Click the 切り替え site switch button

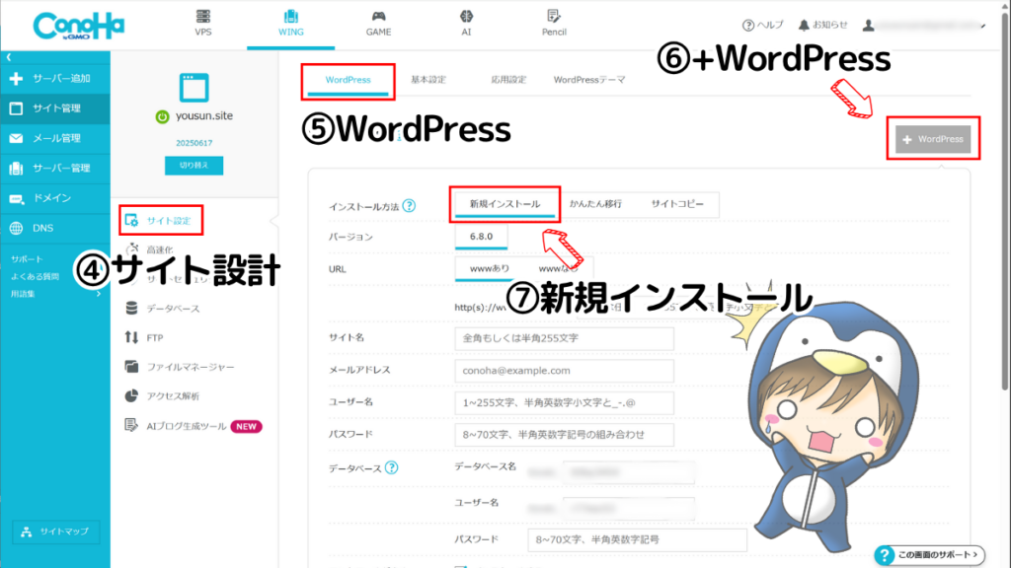194,166
